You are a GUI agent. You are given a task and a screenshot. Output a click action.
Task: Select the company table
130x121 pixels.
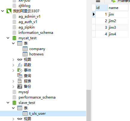pos(37,49)
